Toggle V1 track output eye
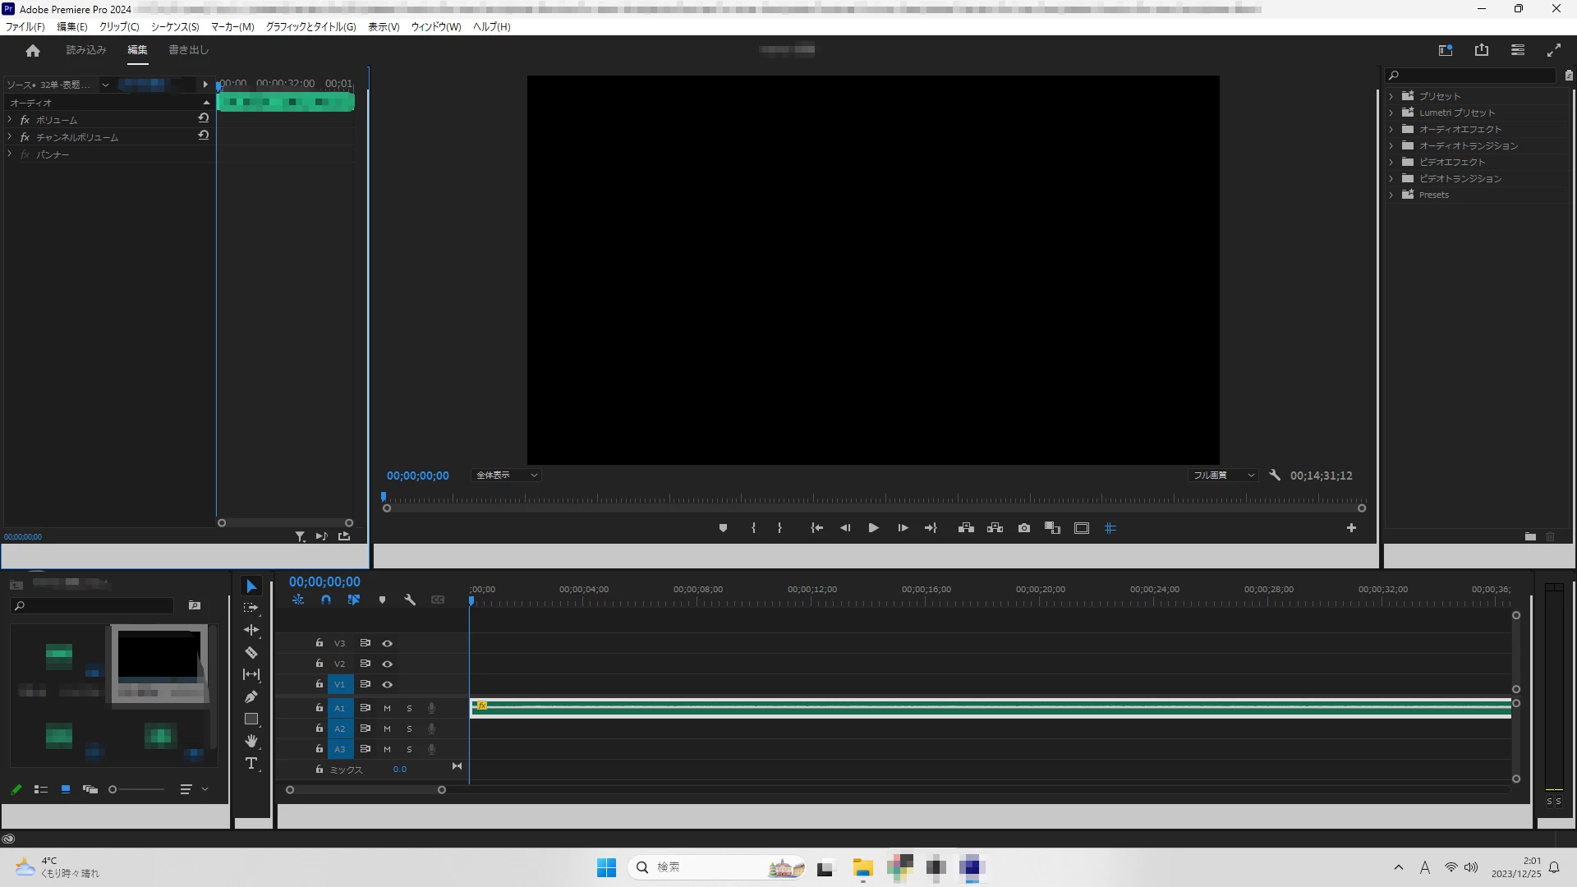 387,684
